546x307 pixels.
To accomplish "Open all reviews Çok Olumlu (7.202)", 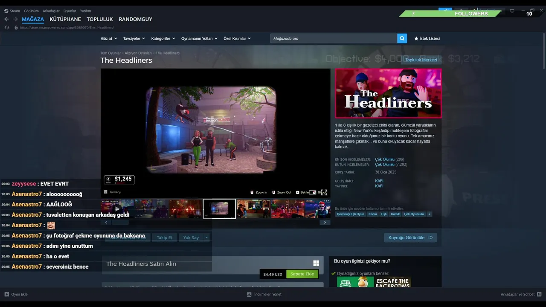I will pyautogui.click(x=391, y=165).
